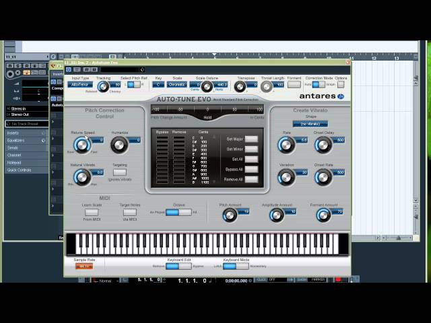Image resolution: width=431 pixels, height=323 pixels.
Task: Open the Input Type Alto/Tenor dropdown
Action: coord(80,85)
